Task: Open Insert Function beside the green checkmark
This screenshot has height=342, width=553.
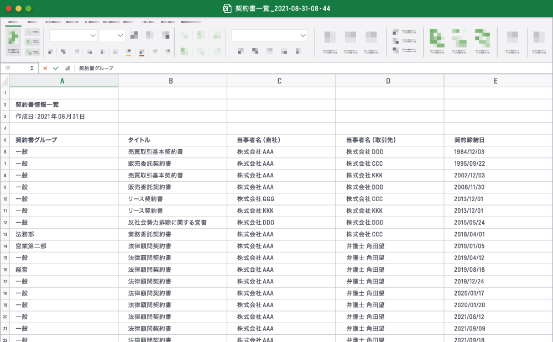Action: pyautogui.click(x=67, y=68)
